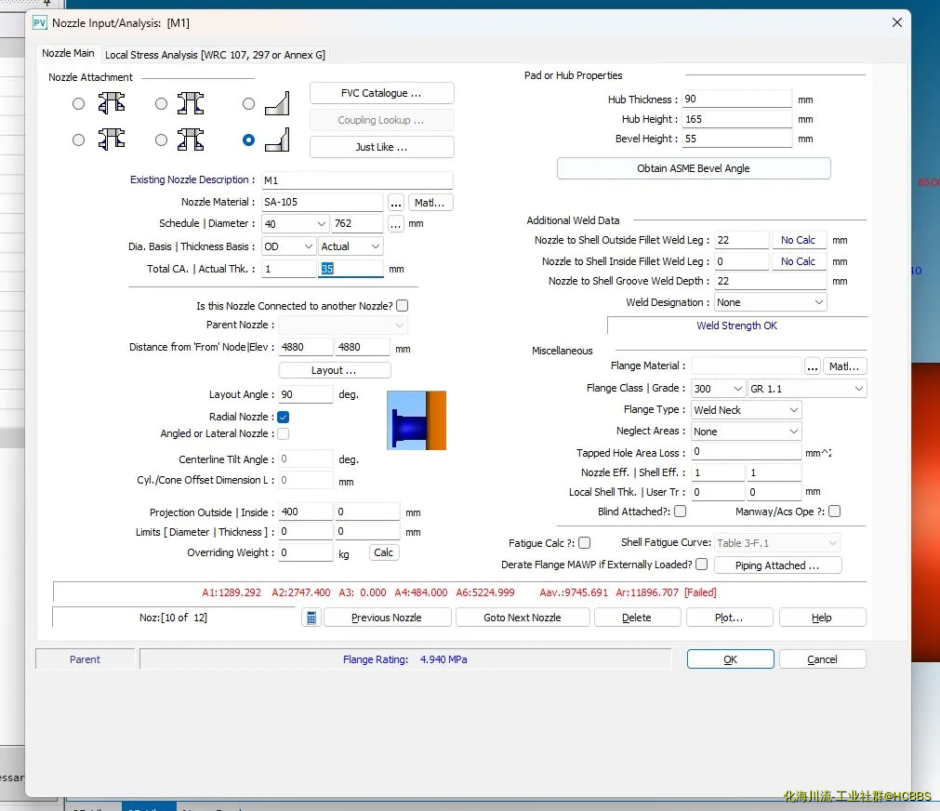
Task: Click the Layout Angle input field
Action: tap(306, 394)
